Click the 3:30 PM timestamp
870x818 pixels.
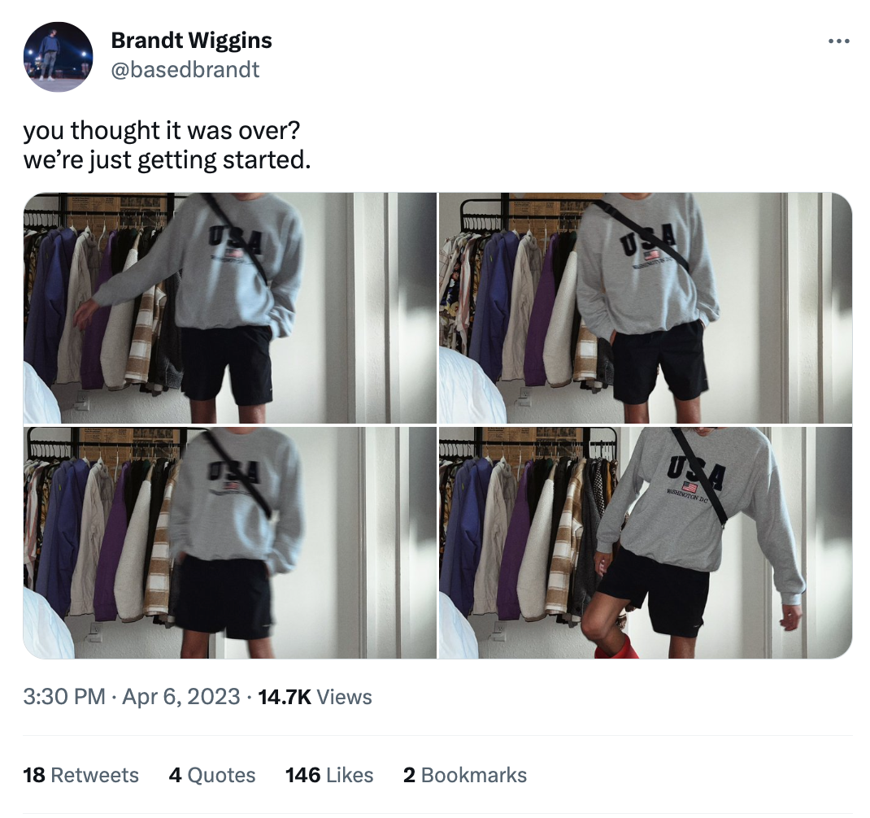(63, 697)
